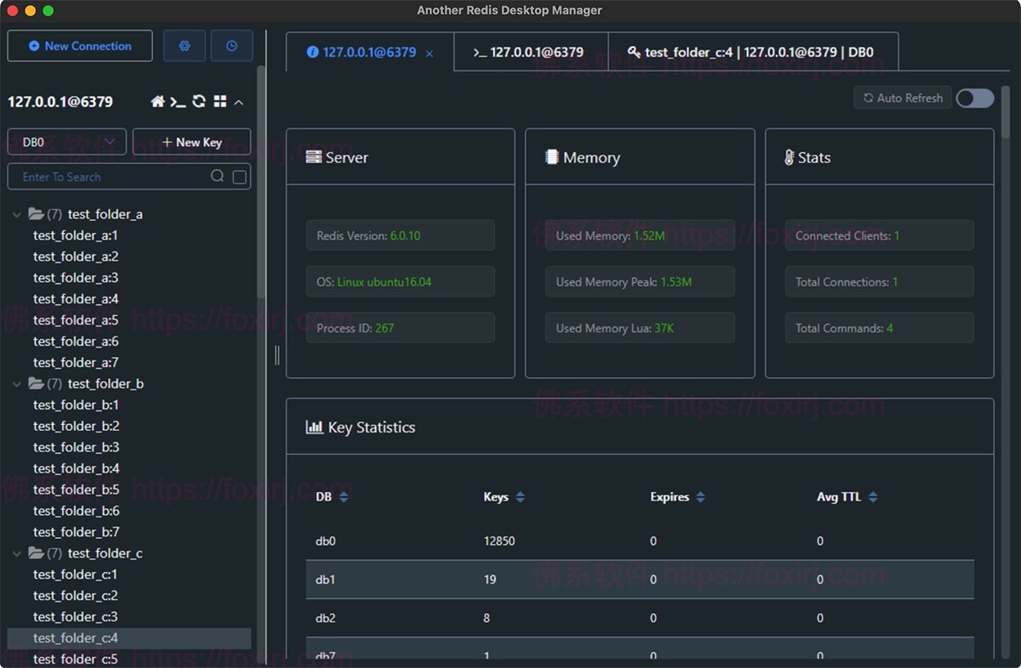
Task: Toggle exact-match checkbox beside search field
Action: tap(238, 176)
